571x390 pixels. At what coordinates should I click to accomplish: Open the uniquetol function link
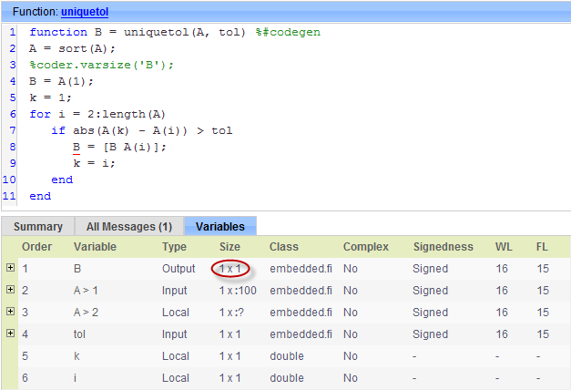[x=85, y=10]
